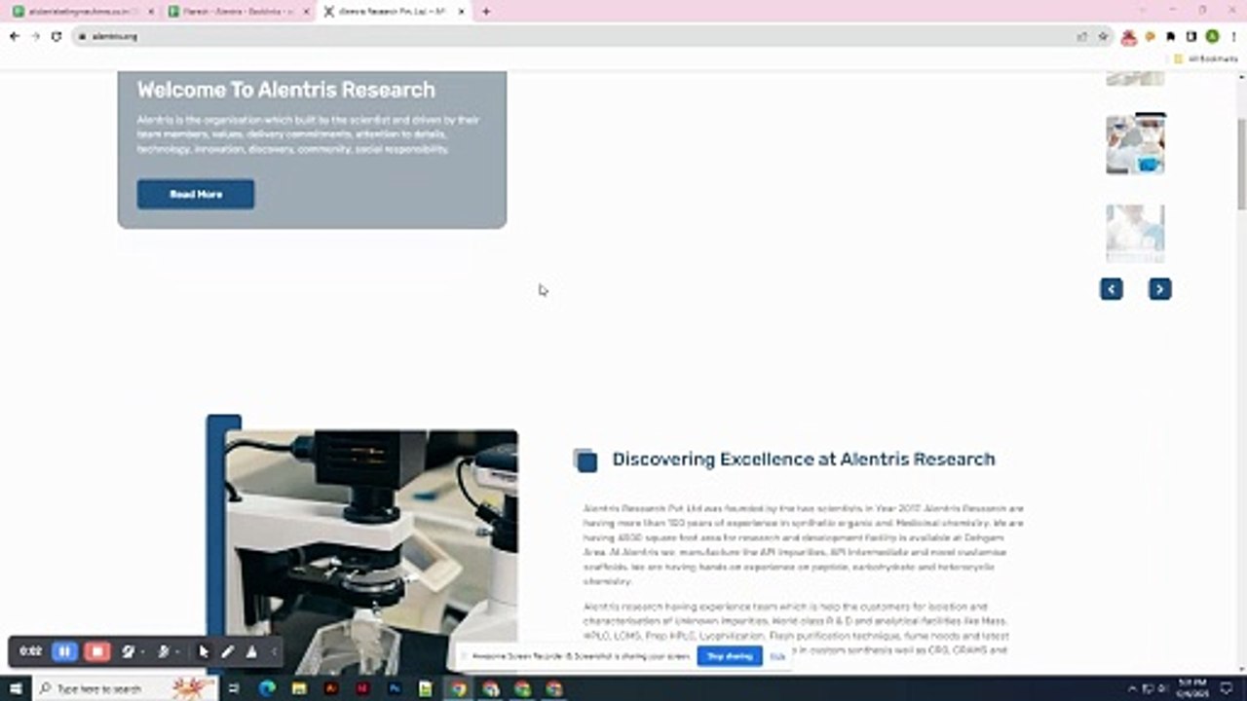Image resolution: width=1247 pixels, height=701 pixels.
Task: Open File Explorer from the taskbar
Action: click(299, 688)
